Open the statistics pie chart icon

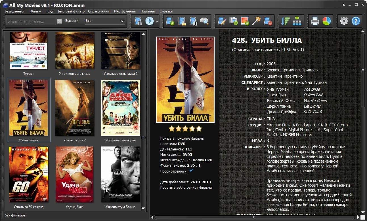tap(327, 21)
